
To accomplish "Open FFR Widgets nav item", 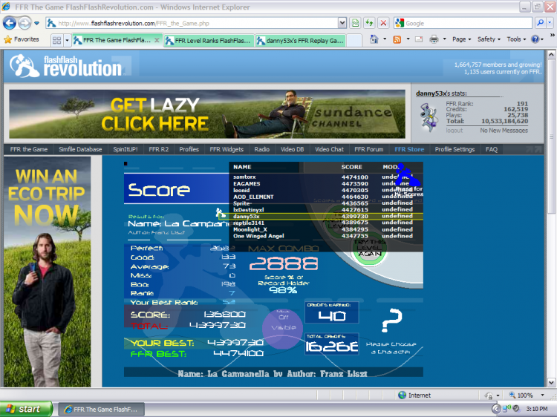I will (227, 149).
